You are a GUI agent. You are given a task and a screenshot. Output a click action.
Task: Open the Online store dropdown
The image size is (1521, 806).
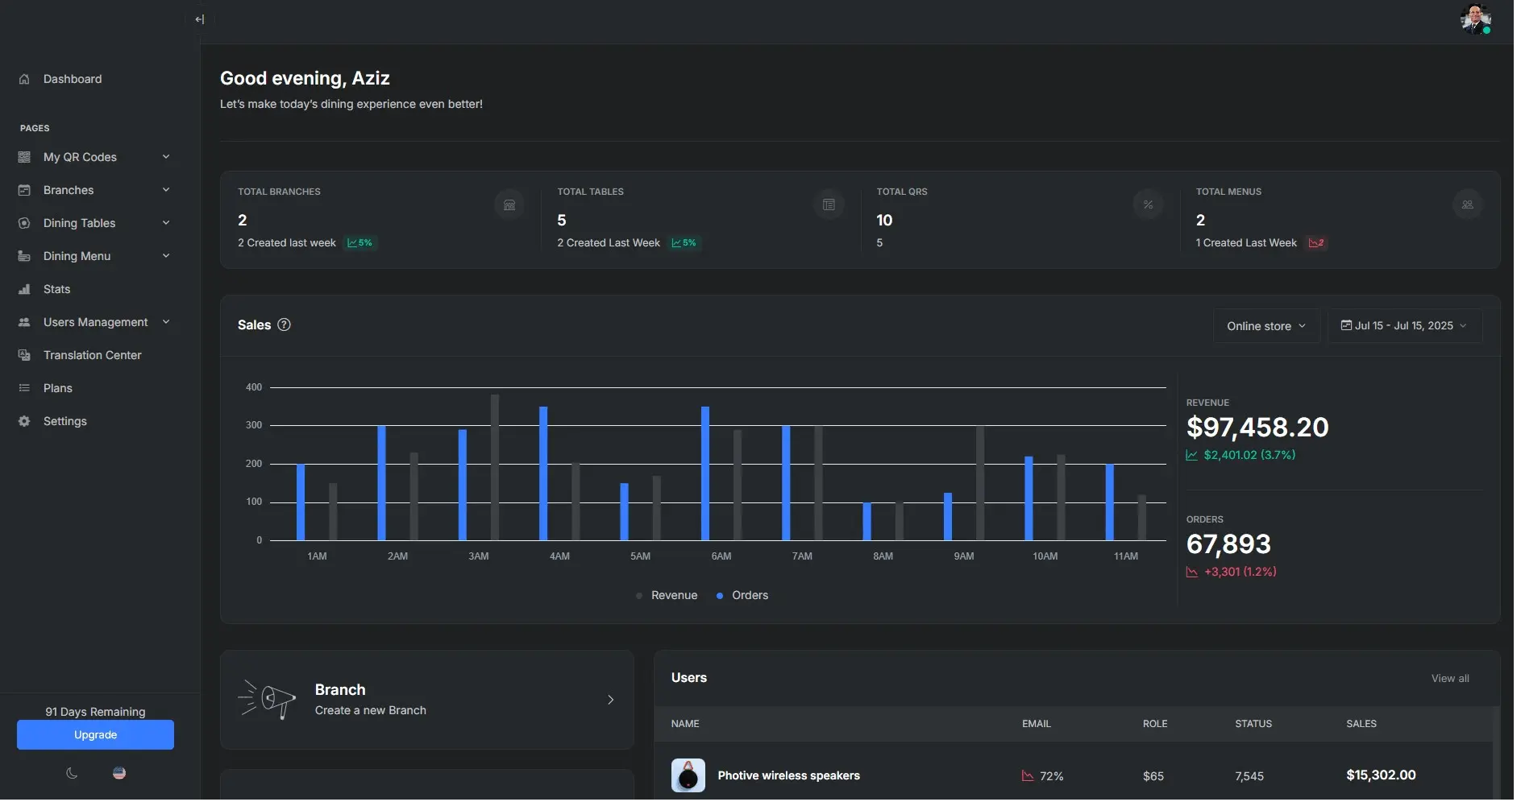[x=1266, y=326]
